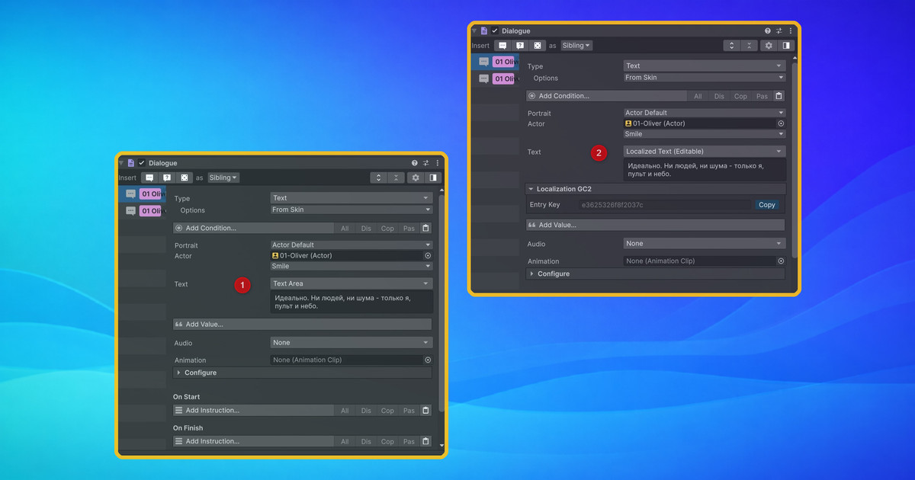
Task: Open kebab menu in right Dialogue header
Action: (x=790, y=31)
